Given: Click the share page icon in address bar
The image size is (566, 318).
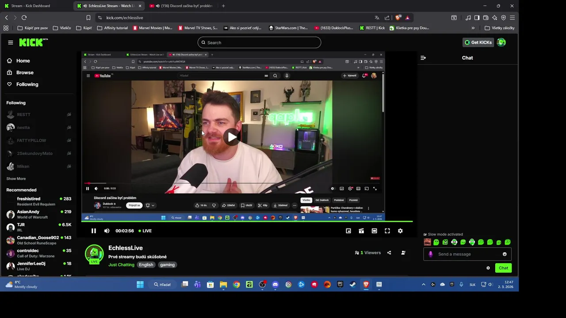Looking at the screenshot, I should click(387, 18).
